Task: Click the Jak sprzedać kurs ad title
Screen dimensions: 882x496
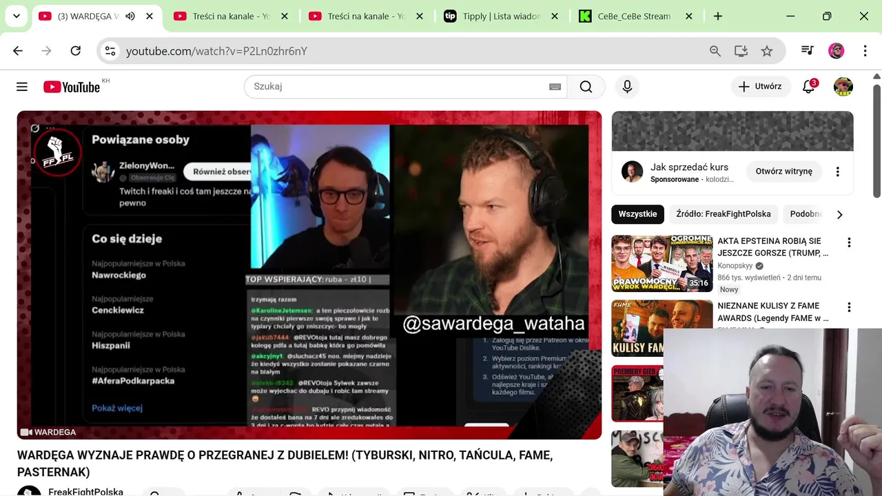Action: pos(689,167)
